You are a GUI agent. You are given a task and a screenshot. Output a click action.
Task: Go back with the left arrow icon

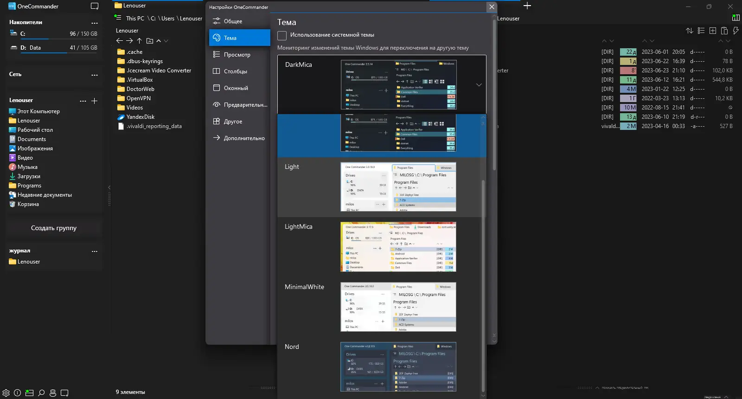coord(120,41)
